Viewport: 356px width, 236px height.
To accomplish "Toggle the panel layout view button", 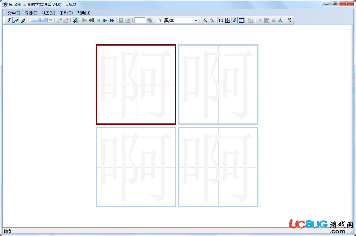I will (x=241, y=20).
